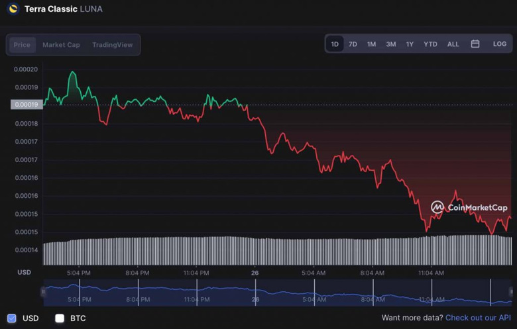Open the TradingView chart tab
517x329 pixels.
point(113,45)
